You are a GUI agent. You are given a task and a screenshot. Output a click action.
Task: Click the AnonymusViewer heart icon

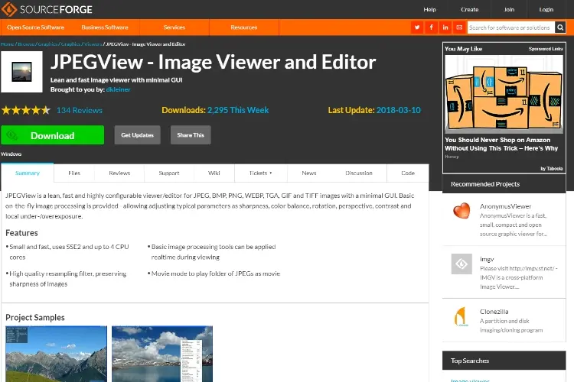pyautogui.click(x=461, y=211)
